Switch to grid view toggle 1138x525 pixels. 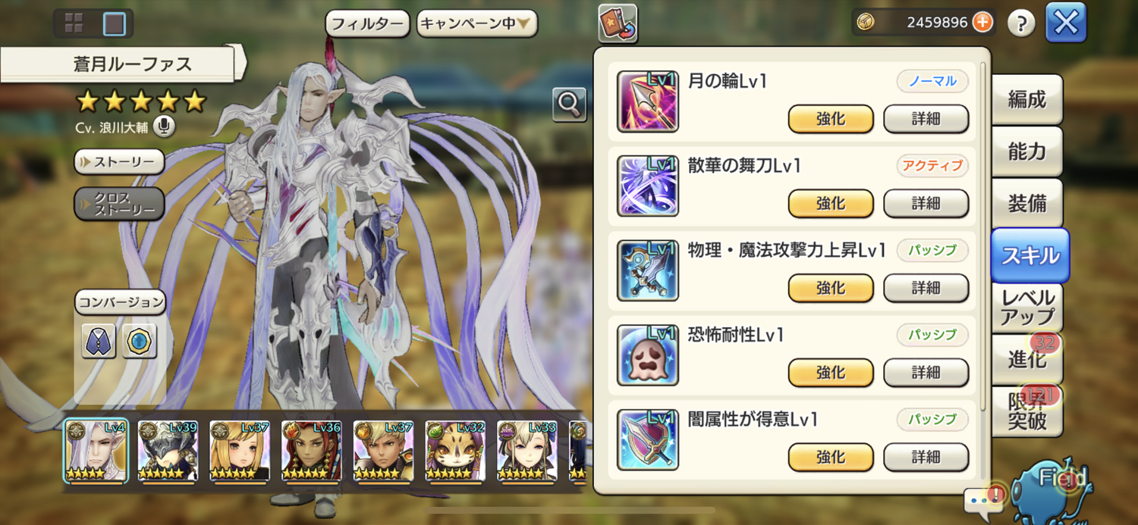point(74,23)
